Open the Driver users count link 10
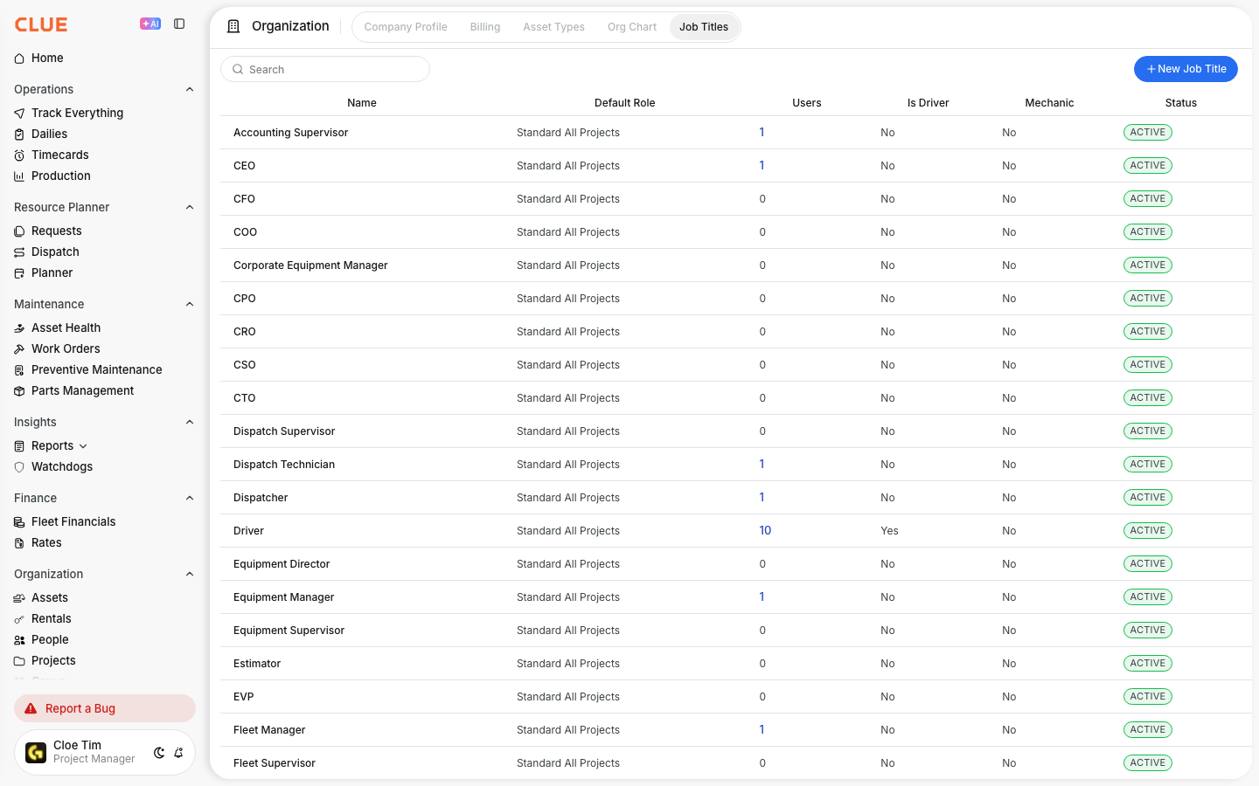This screenshot has width=1259, height=786. pyautogui.click(x=765, y=530)
